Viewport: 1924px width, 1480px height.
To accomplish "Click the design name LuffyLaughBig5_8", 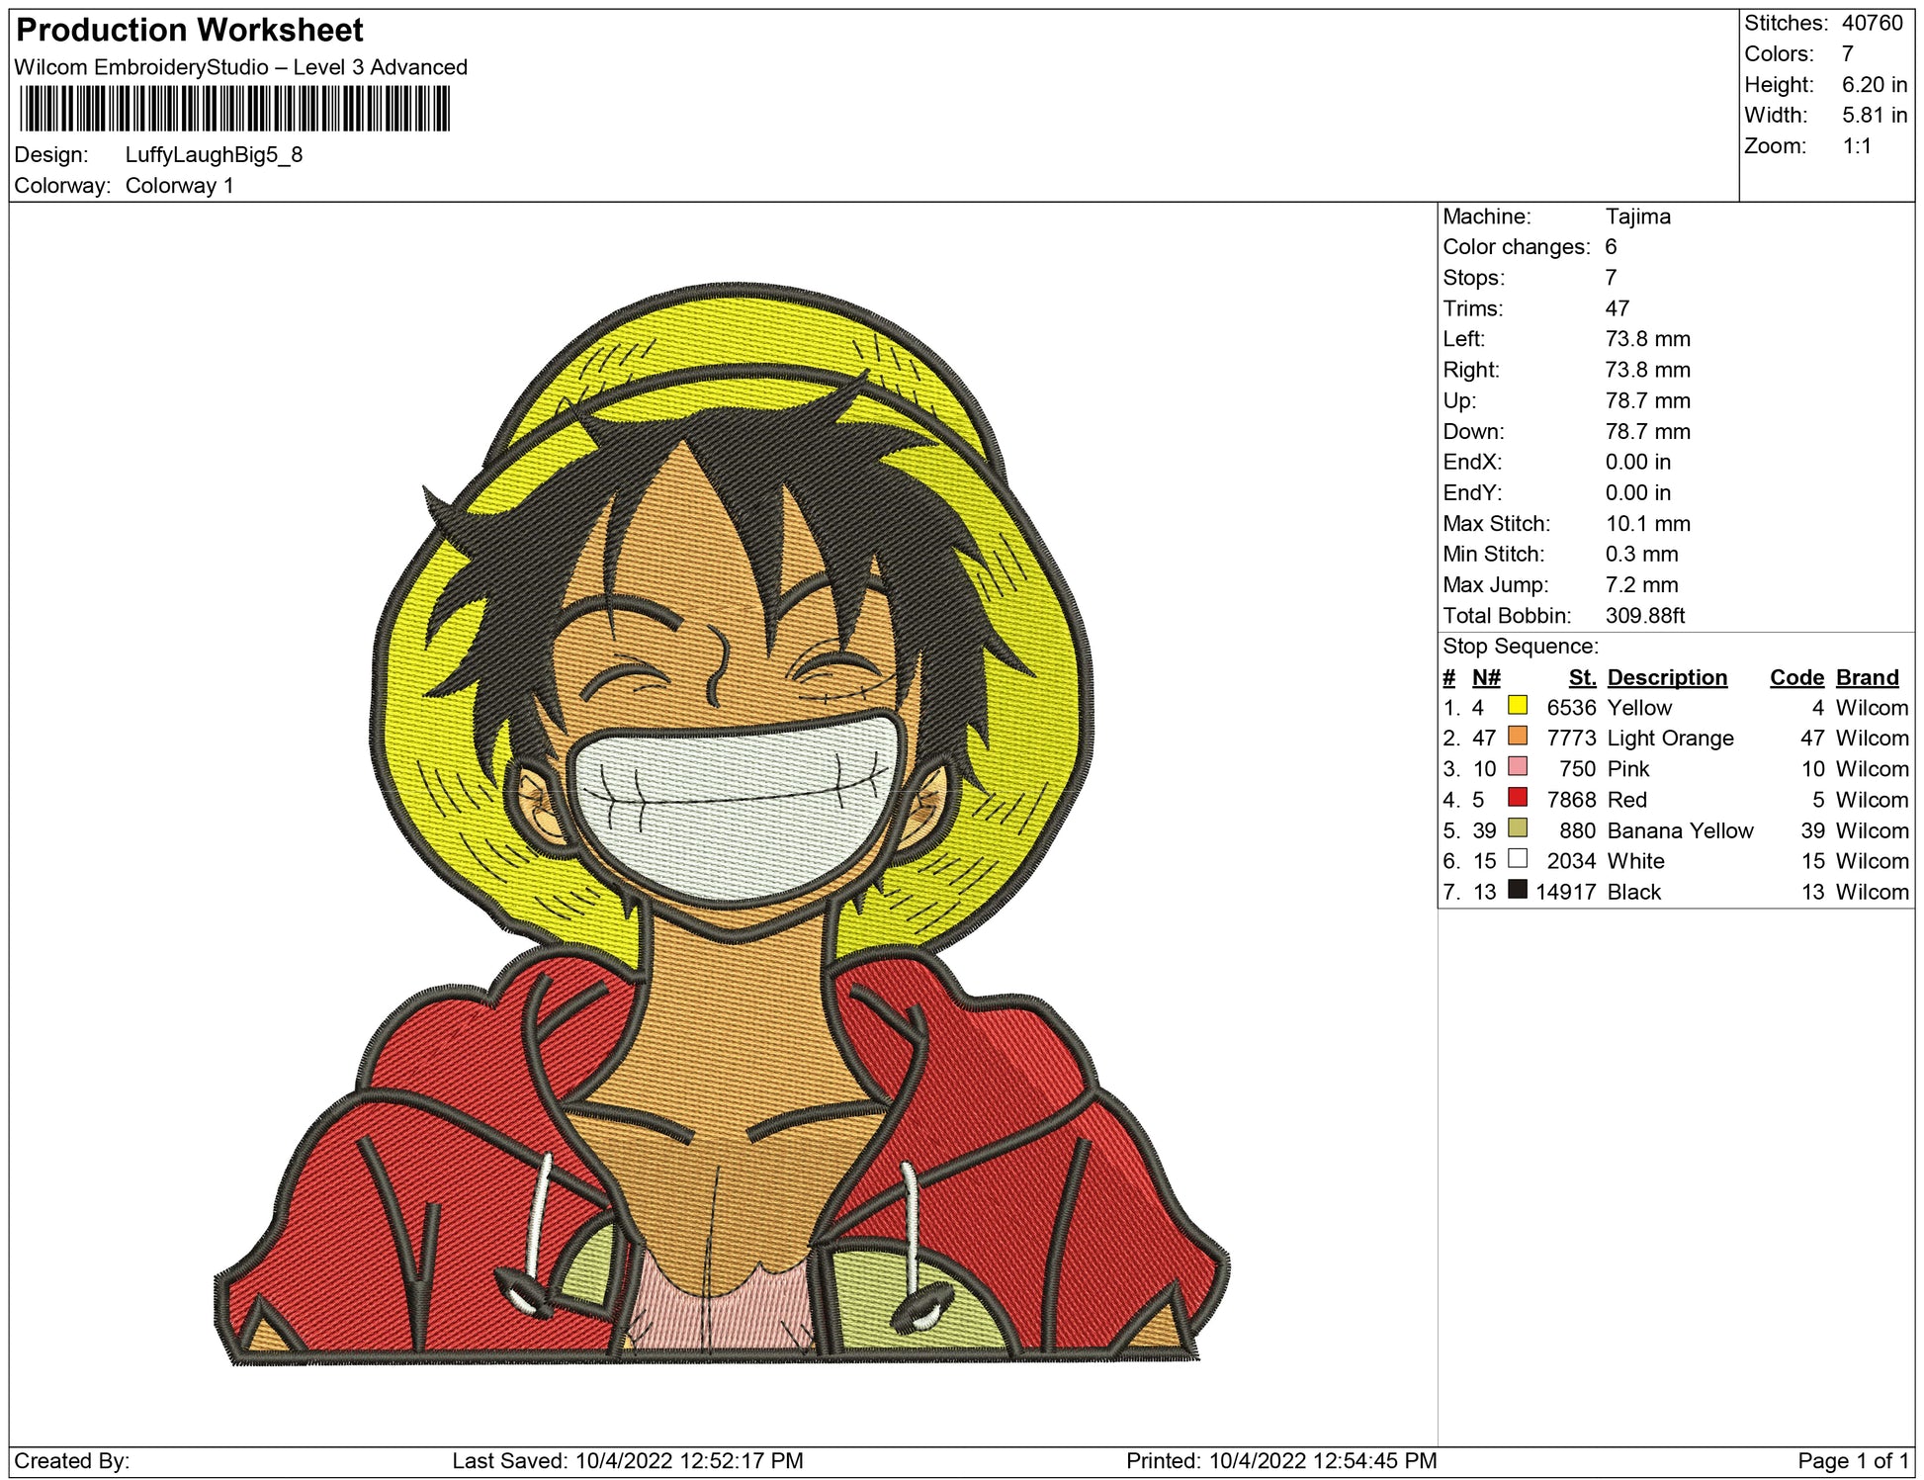I will pyautogui.click(x=214, y=155).
